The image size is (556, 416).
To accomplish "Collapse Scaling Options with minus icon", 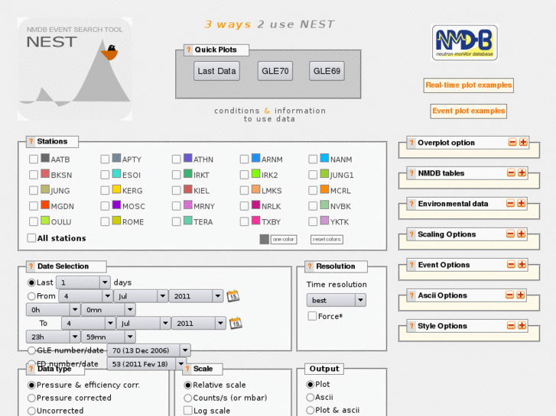I will (x=510, y=234).
